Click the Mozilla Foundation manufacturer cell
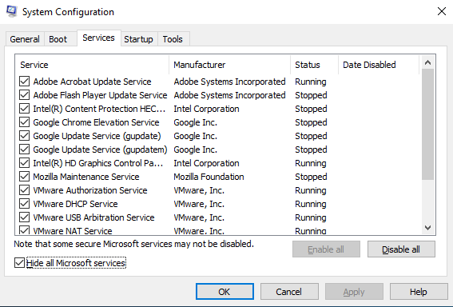453x307 pixels. 209,177
